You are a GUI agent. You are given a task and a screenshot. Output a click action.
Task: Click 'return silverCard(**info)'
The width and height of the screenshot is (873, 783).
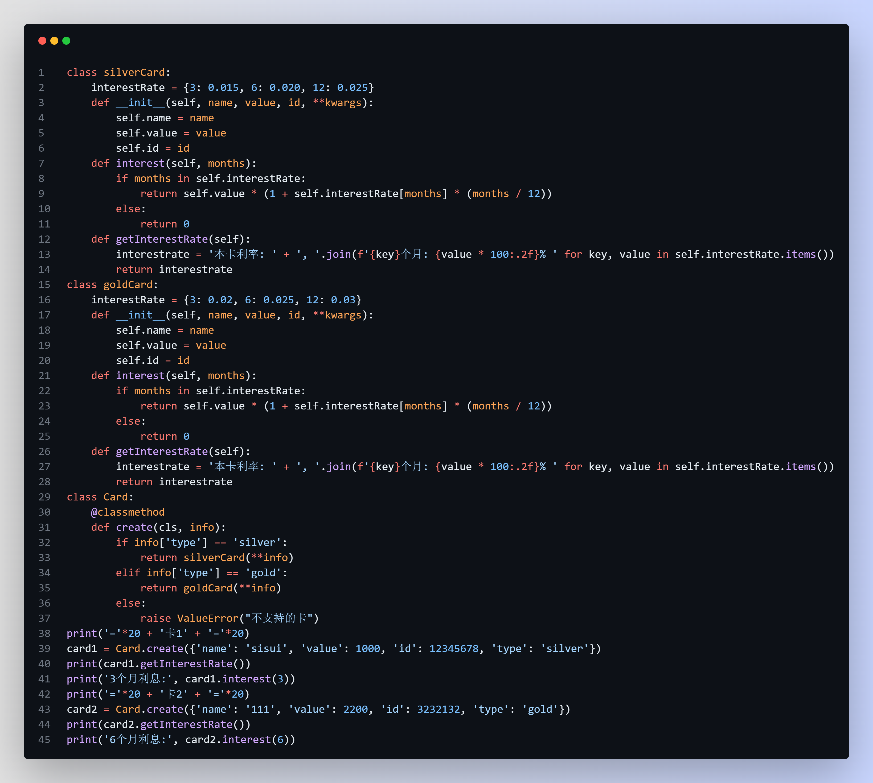217,558
